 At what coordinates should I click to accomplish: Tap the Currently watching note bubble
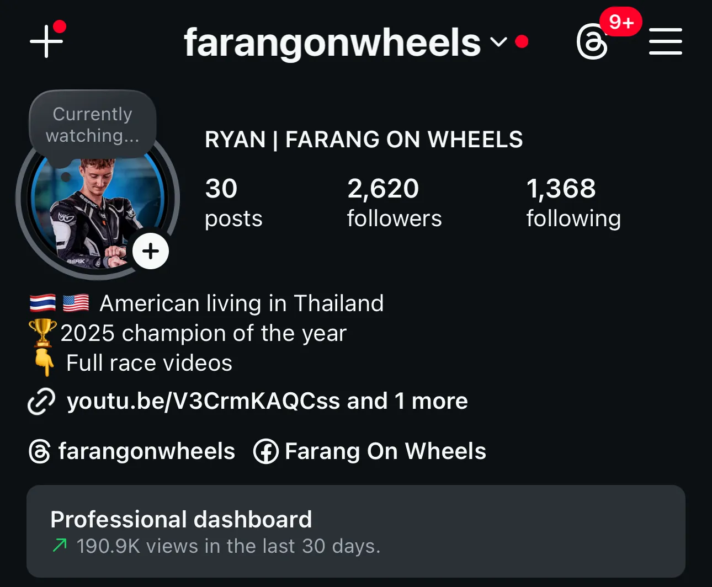click(x=92, y=125)
